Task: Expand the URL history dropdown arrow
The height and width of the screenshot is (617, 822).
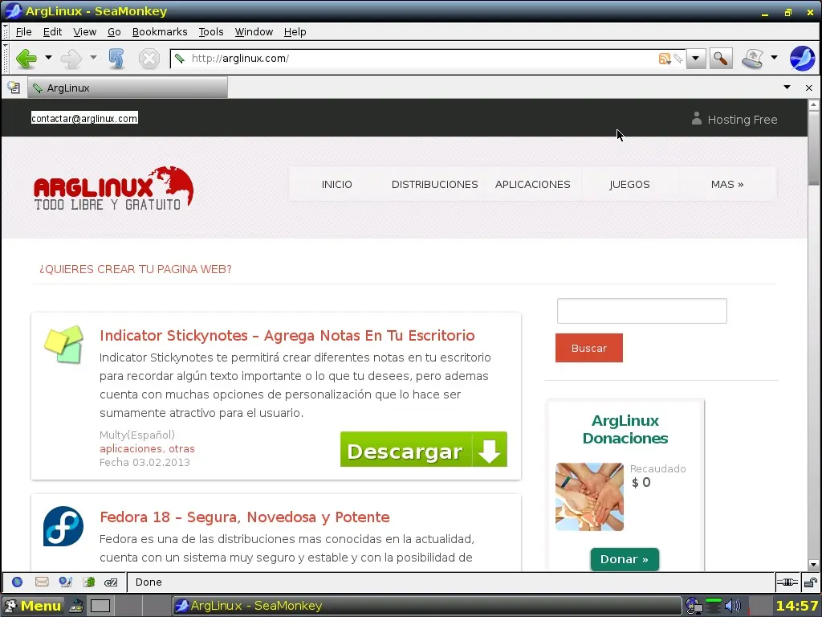Action: (x=696, y=58)
